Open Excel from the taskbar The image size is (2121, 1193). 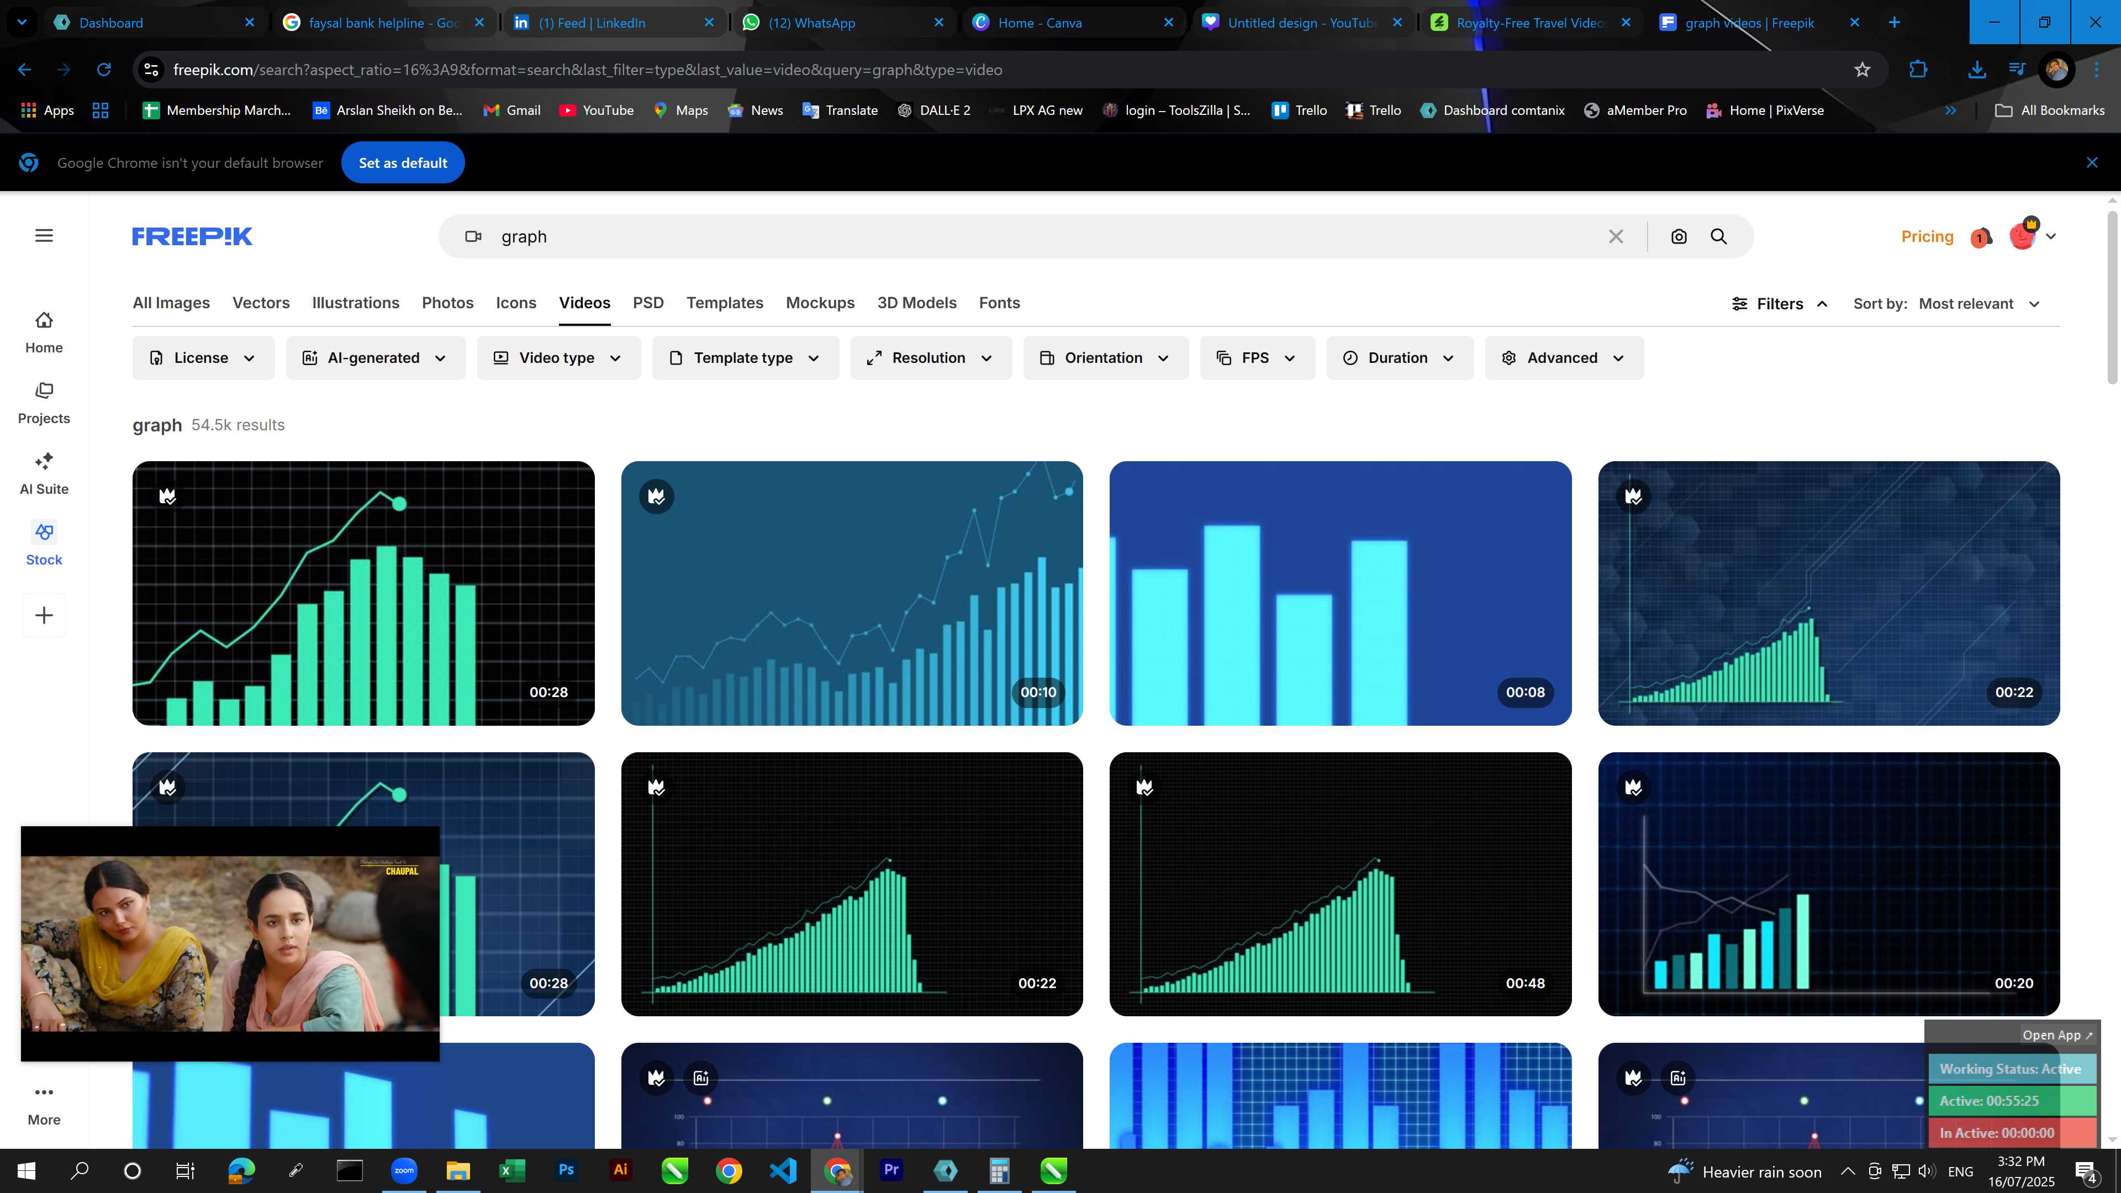tap(512, 1170)
